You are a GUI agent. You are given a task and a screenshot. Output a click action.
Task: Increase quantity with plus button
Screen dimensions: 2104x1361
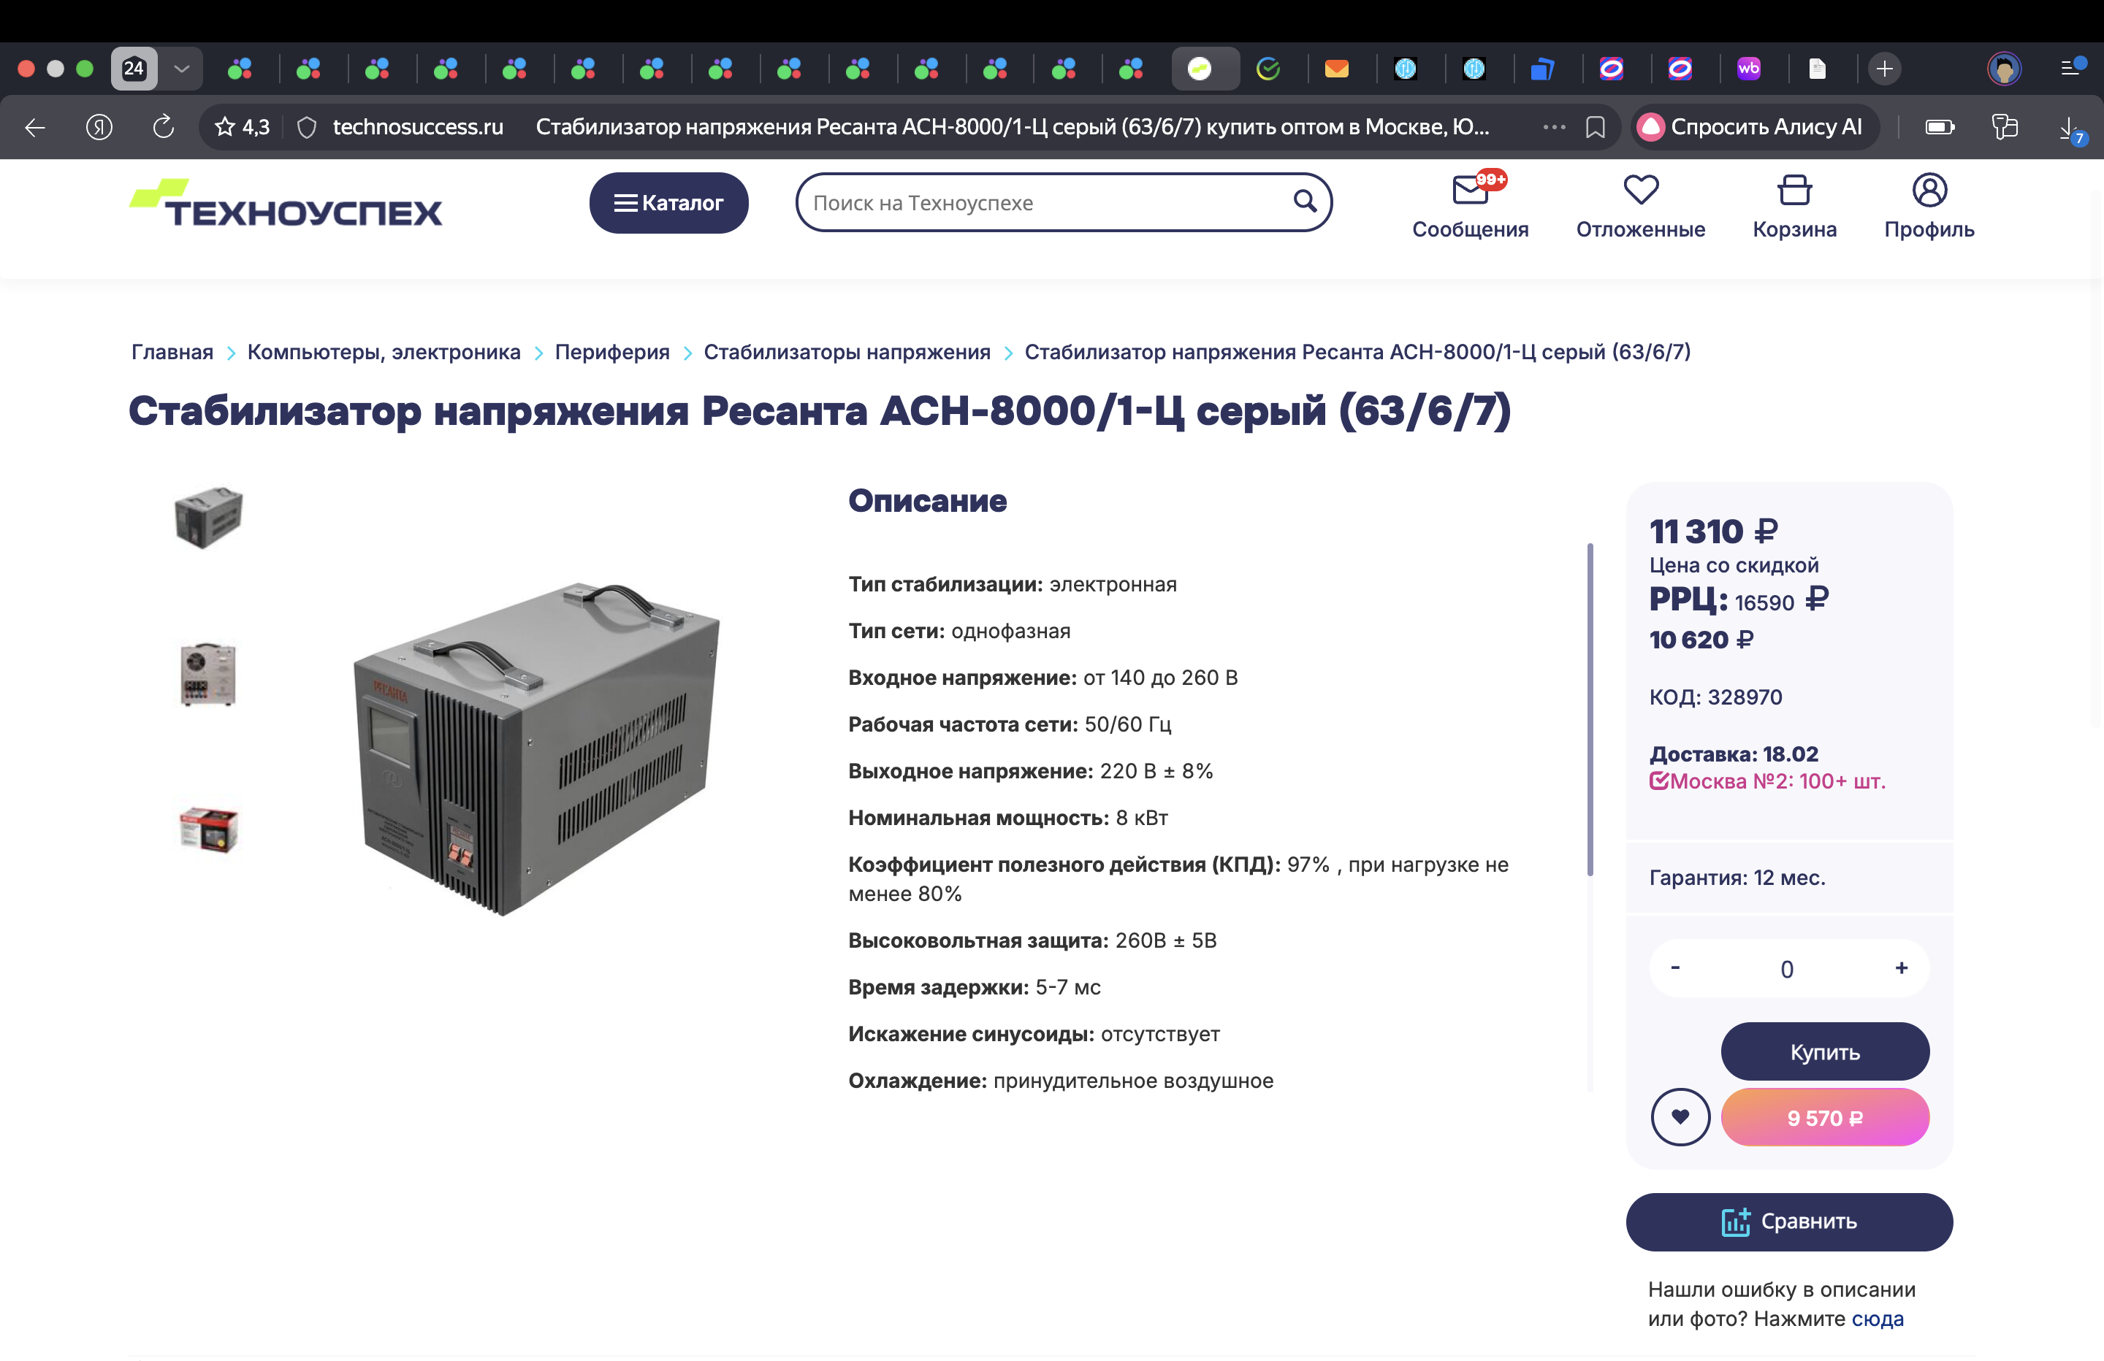[x=1901, y=967]
